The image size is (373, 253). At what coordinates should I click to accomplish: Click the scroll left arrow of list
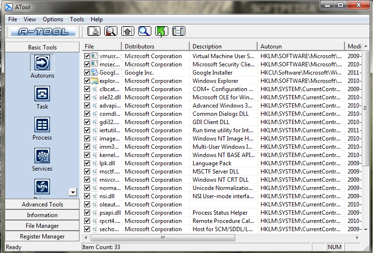(x=86, y=237)
